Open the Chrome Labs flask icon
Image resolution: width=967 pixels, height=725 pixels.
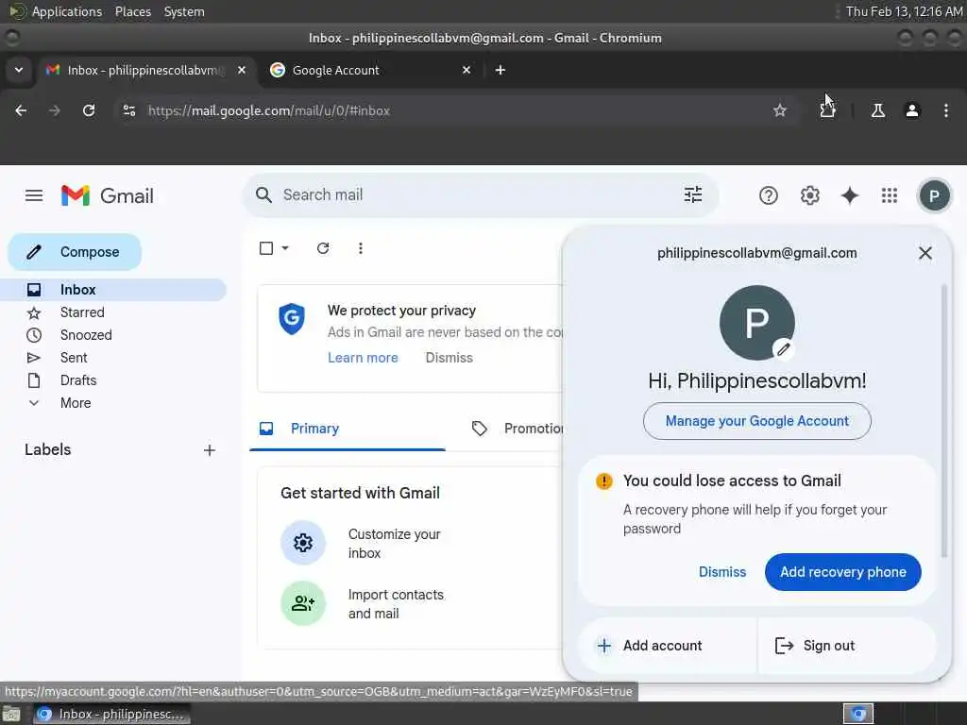877,110
